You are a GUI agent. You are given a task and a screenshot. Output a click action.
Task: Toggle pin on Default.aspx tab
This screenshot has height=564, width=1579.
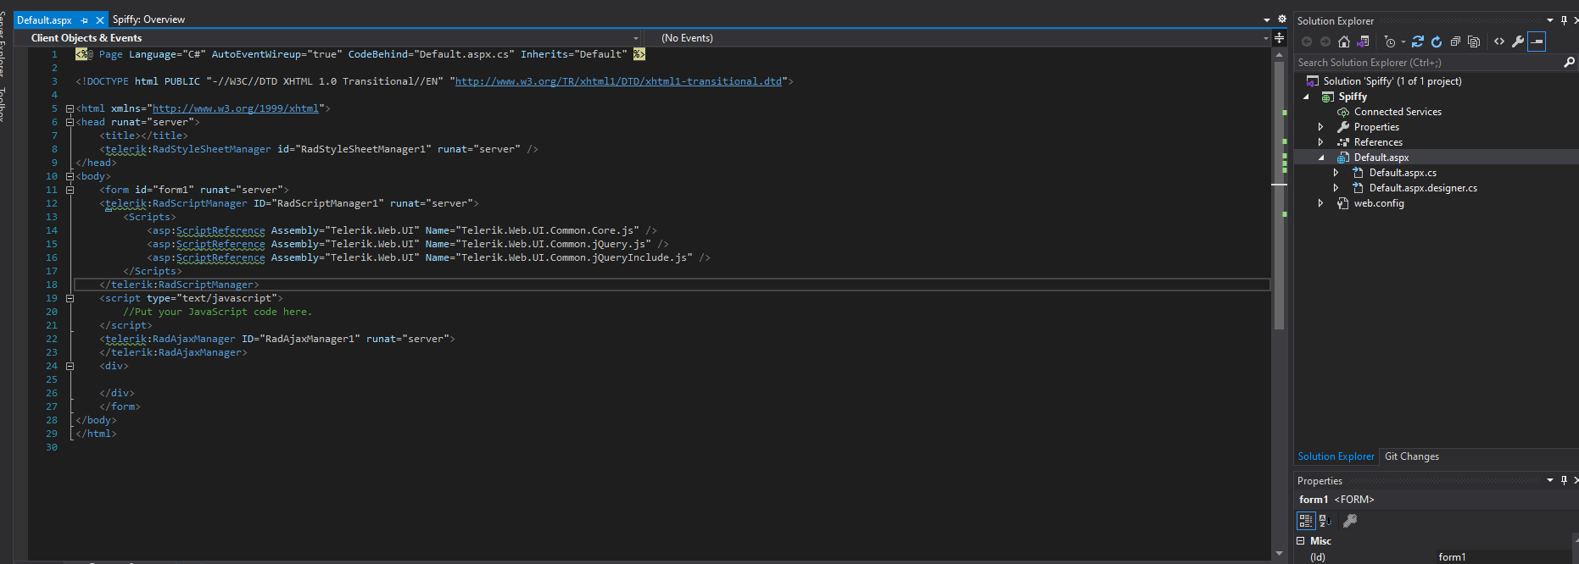(x=84, y=19)
